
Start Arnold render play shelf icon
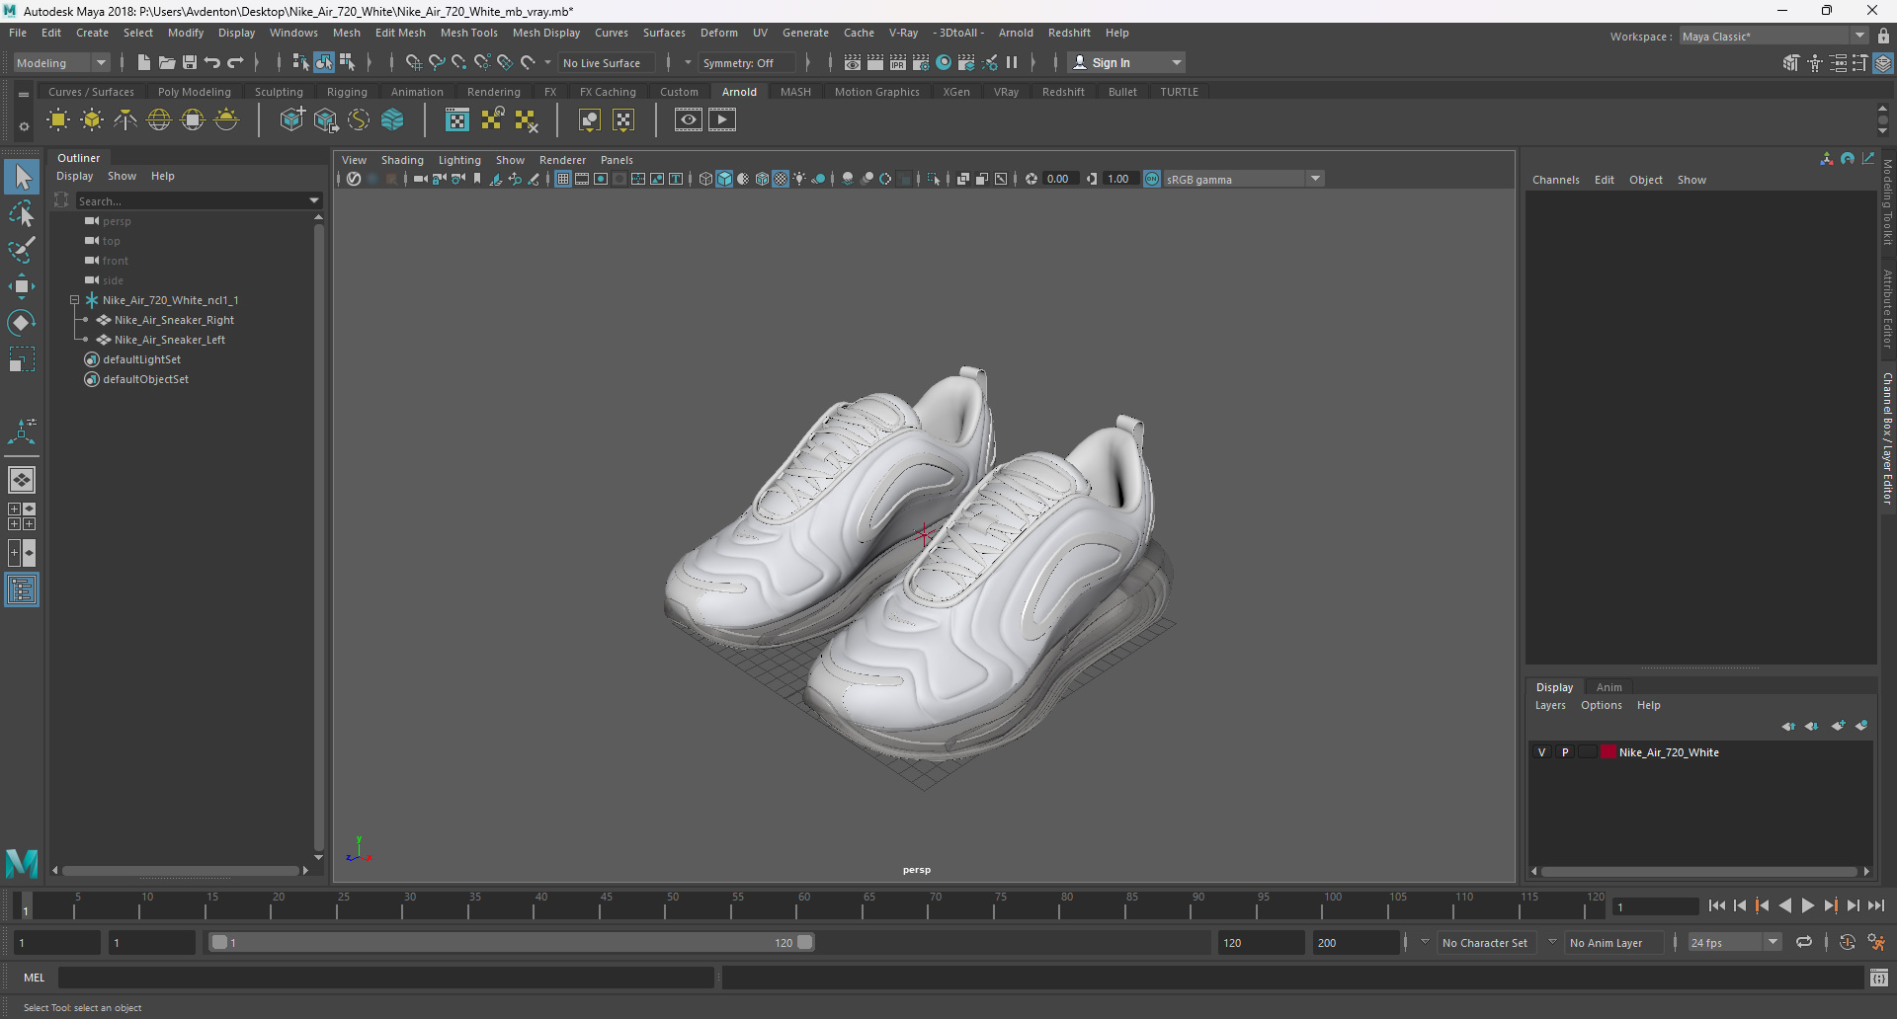point(722,120)
